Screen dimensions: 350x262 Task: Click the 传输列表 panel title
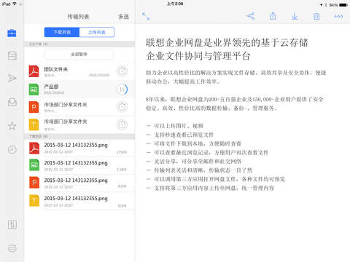tap(78, 17)
